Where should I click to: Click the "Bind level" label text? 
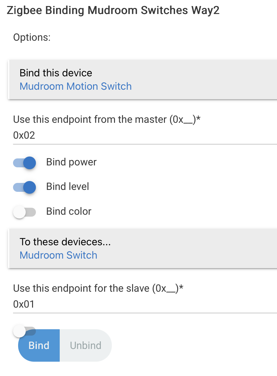click(68, 186)
